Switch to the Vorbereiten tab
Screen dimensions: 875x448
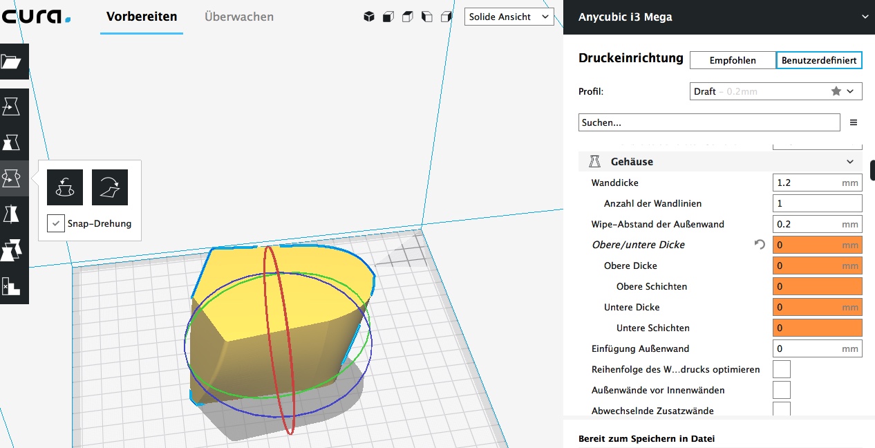pyautogui.click(x=142, y=17)
